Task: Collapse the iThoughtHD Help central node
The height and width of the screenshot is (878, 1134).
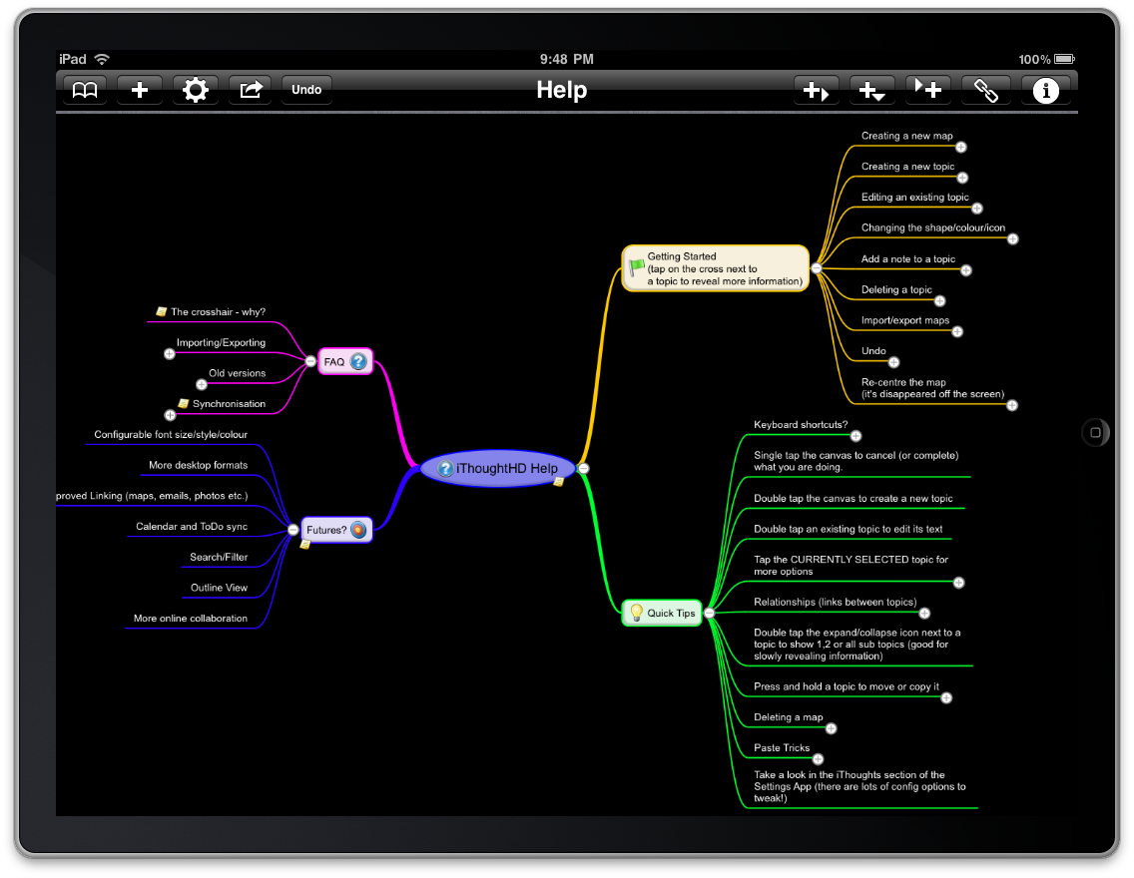Action: 584,468
